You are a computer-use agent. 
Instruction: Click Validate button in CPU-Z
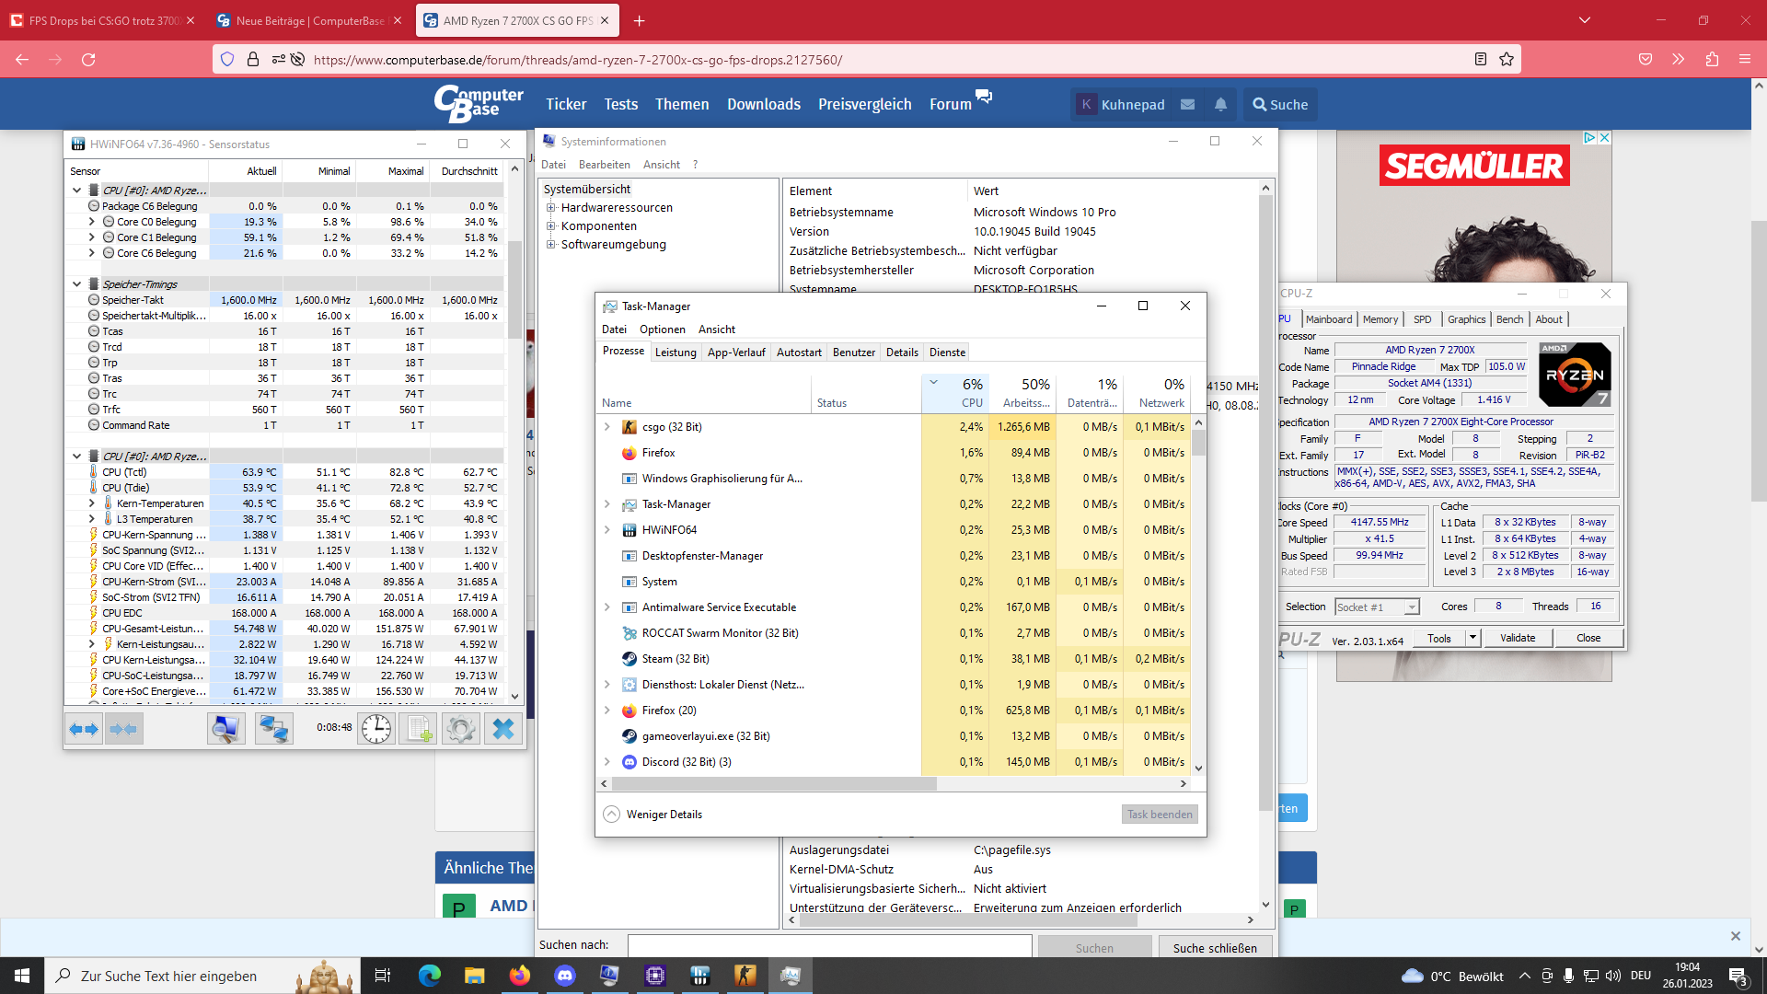point(1518,638)
